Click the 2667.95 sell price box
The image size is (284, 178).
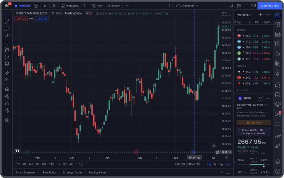tap(21, 19)
